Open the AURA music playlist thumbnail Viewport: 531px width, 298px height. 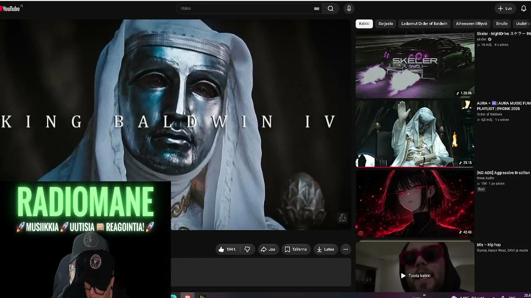pos(415,134)
